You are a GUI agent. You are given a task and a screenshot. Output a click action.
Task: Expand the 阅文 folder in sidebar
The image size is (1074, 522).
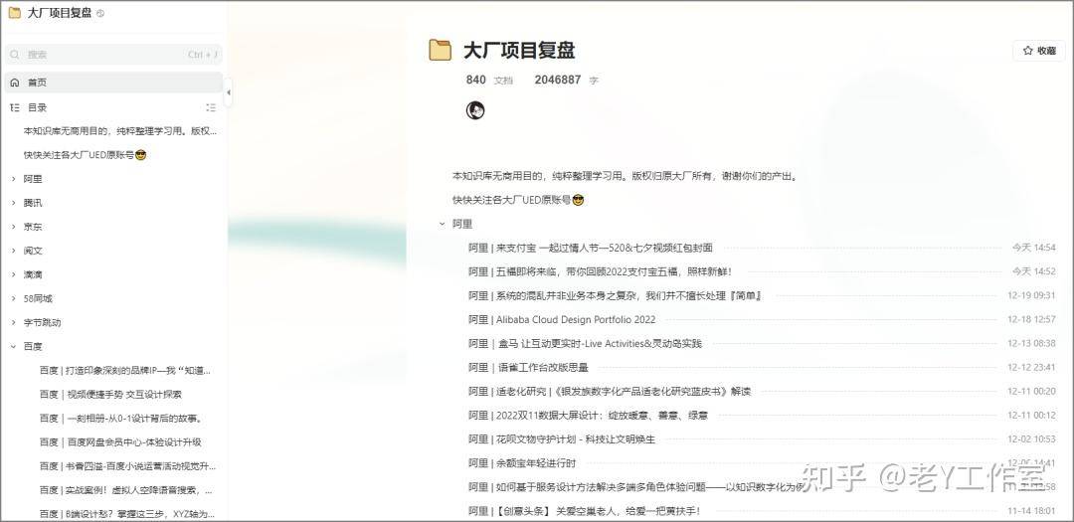click(13, 251)
